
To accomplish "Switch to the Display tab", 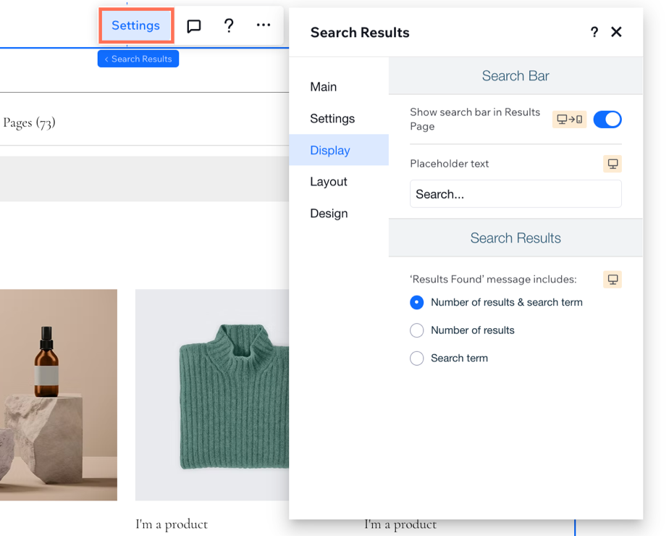I will 339,150.
